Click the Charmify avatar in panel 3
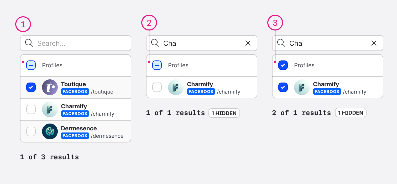The height and width of the screenshot is (184, 397). point(302,88)
